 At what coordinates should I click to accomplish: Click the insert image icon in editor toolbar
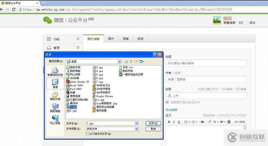pyautogui.click(x=202, y=122)
